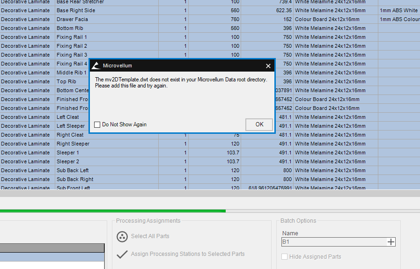Select the Drawer Facia part cell
The height and width of the screenshot is (269, 420).
[107, 19]
